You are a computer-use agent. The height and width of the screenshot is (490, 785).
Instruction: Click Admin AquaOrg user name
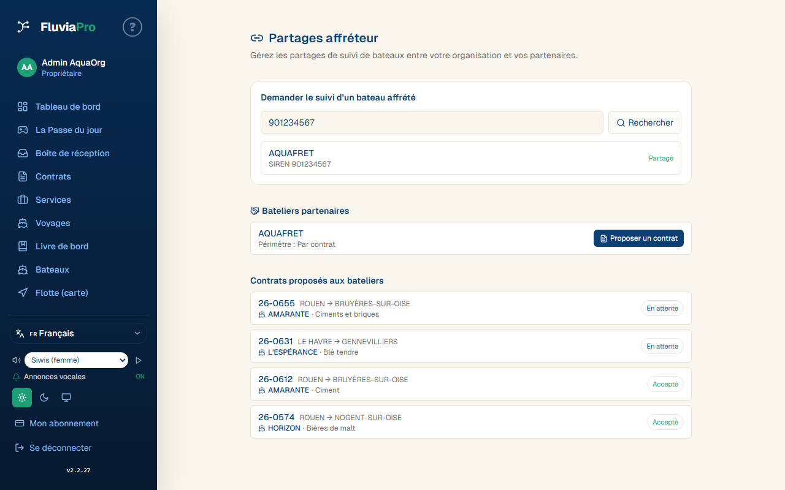click(74, 62)
